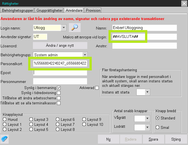The height and width of the screenshot is (145, 188).
Task: Expand the Behörighetsgrupp dropdown
Action: click(x=85, y=55)
